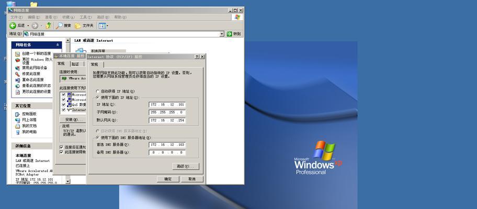Select 使用下面的 IP 地址 radio button
477x209 pixels.
pyautogui.click(x=97, y=98)
